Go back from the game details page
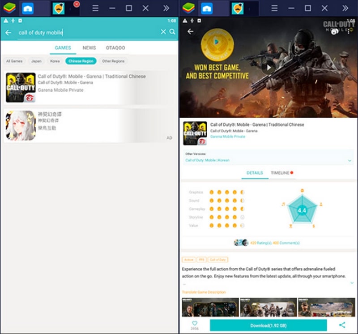 click(191, 31)
